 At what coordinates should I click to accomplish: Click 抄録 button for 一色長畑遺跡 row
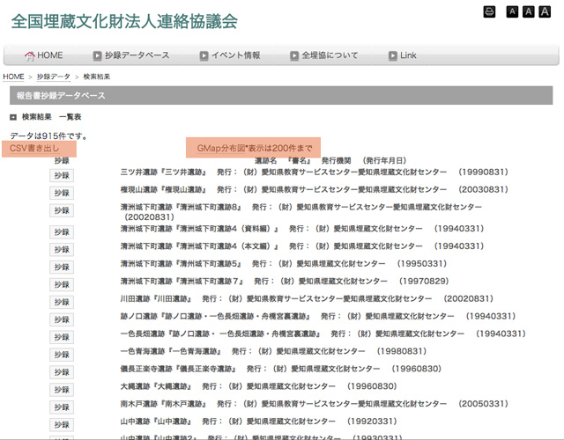coord(62,337)
